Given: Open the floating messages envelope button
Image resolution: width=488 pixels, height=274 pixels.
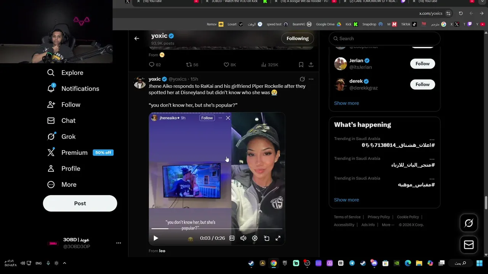Looking at the screenshot, I should 469,245.
